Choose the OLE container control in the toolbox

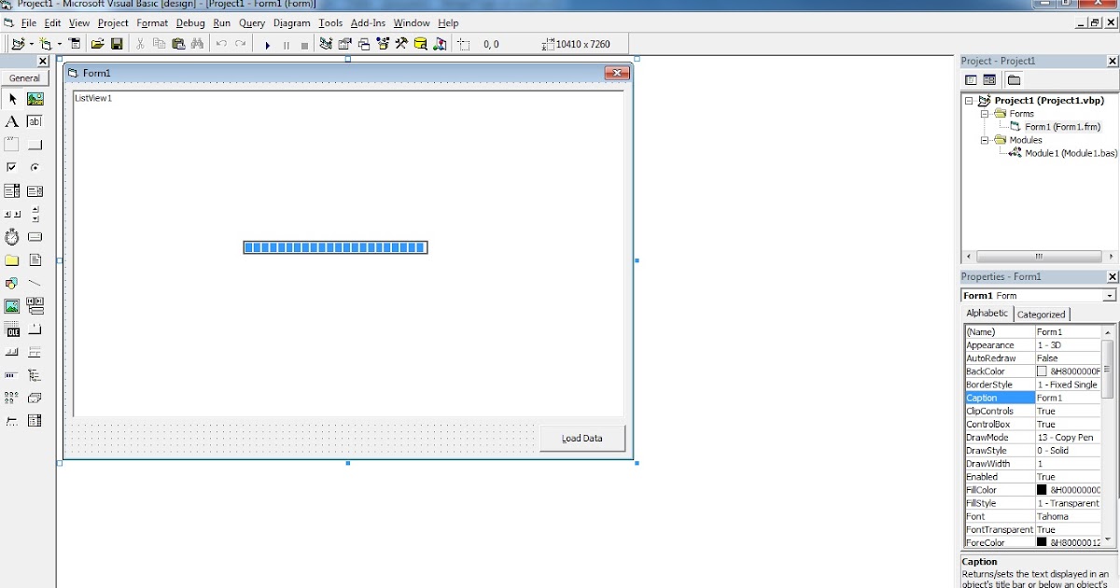pyautogui.click(x=13, y=329)
